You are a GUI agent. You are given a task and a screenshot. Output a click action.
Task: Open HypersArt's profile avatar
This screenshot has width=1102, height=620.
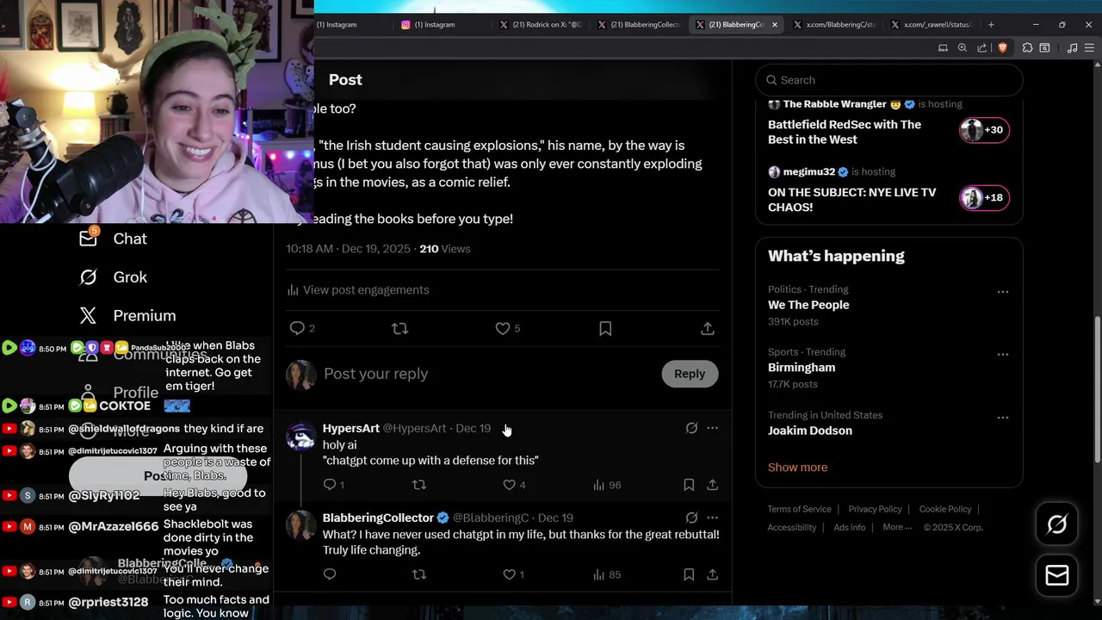301,437
